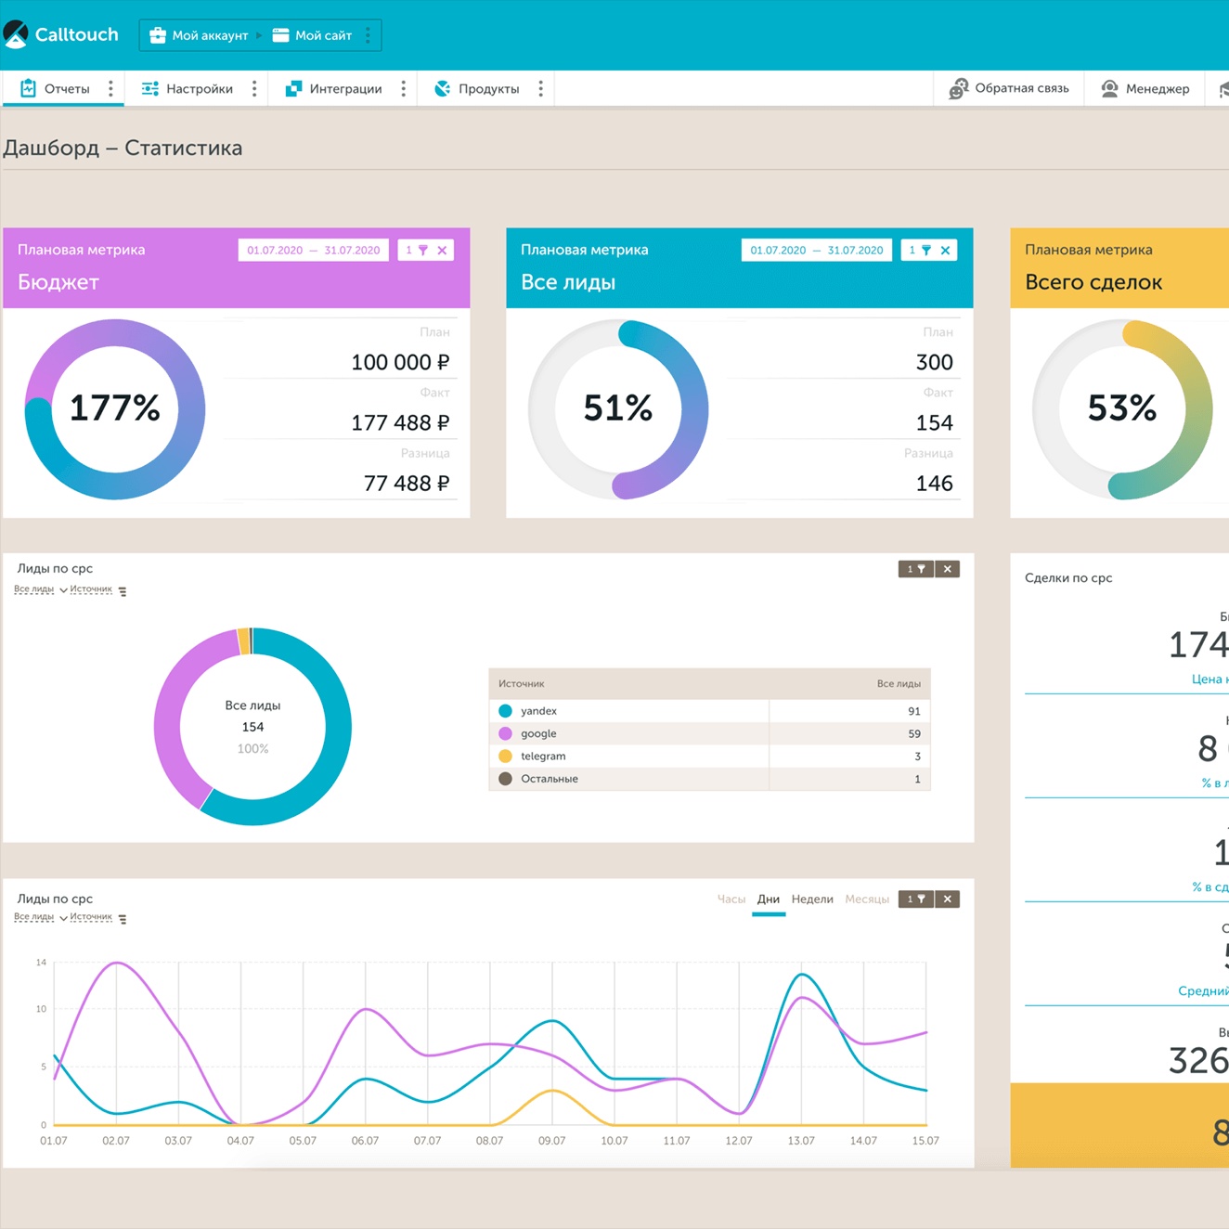Screen dimensions: 1229x1229
Task: Click the Calltouch logo icon
Action: pyautogui.click(x=16, y=35)
